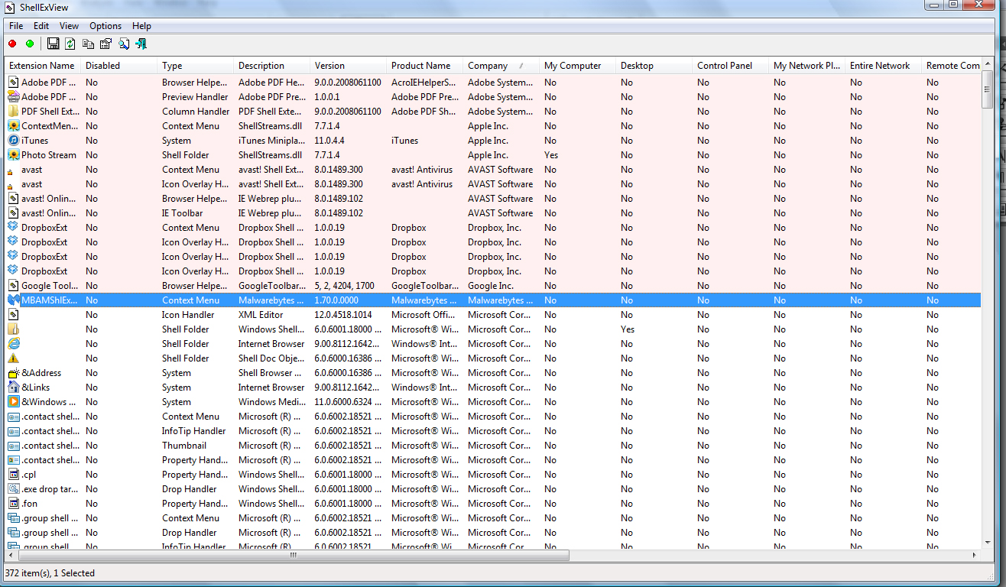Screen dimensions: 1006x587
Task: Click the 'iTunes Minipla...' description cell
Action: pos(271,141)
